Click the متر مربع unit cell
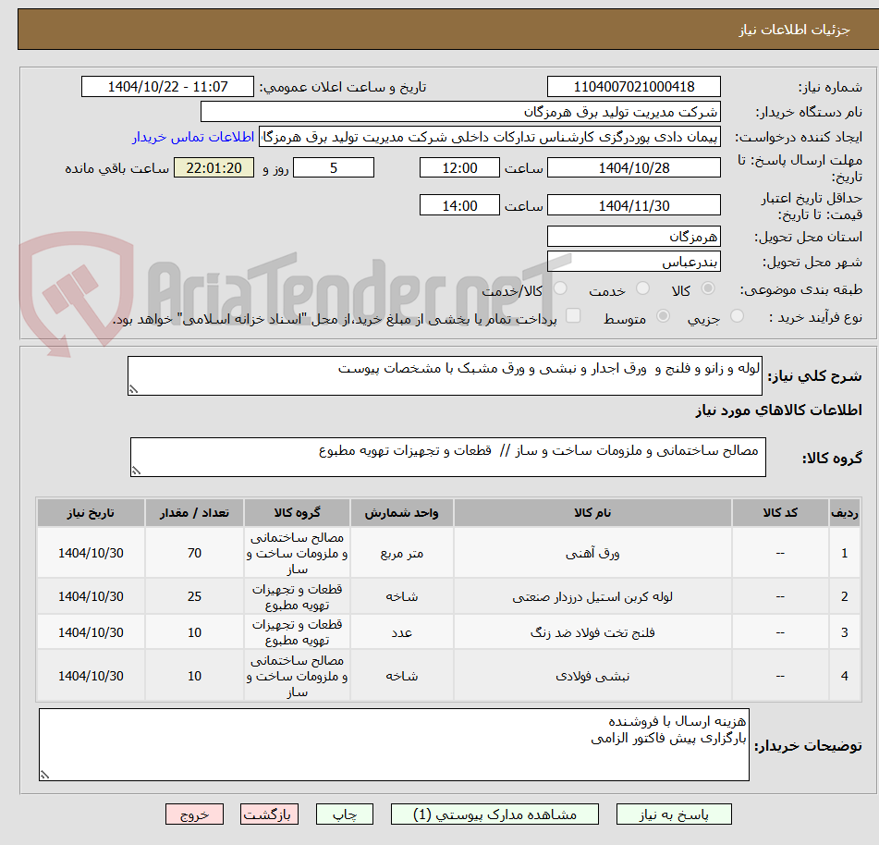Image resolution: width=879 pixels, height=845 pixels. click(401, 554)
